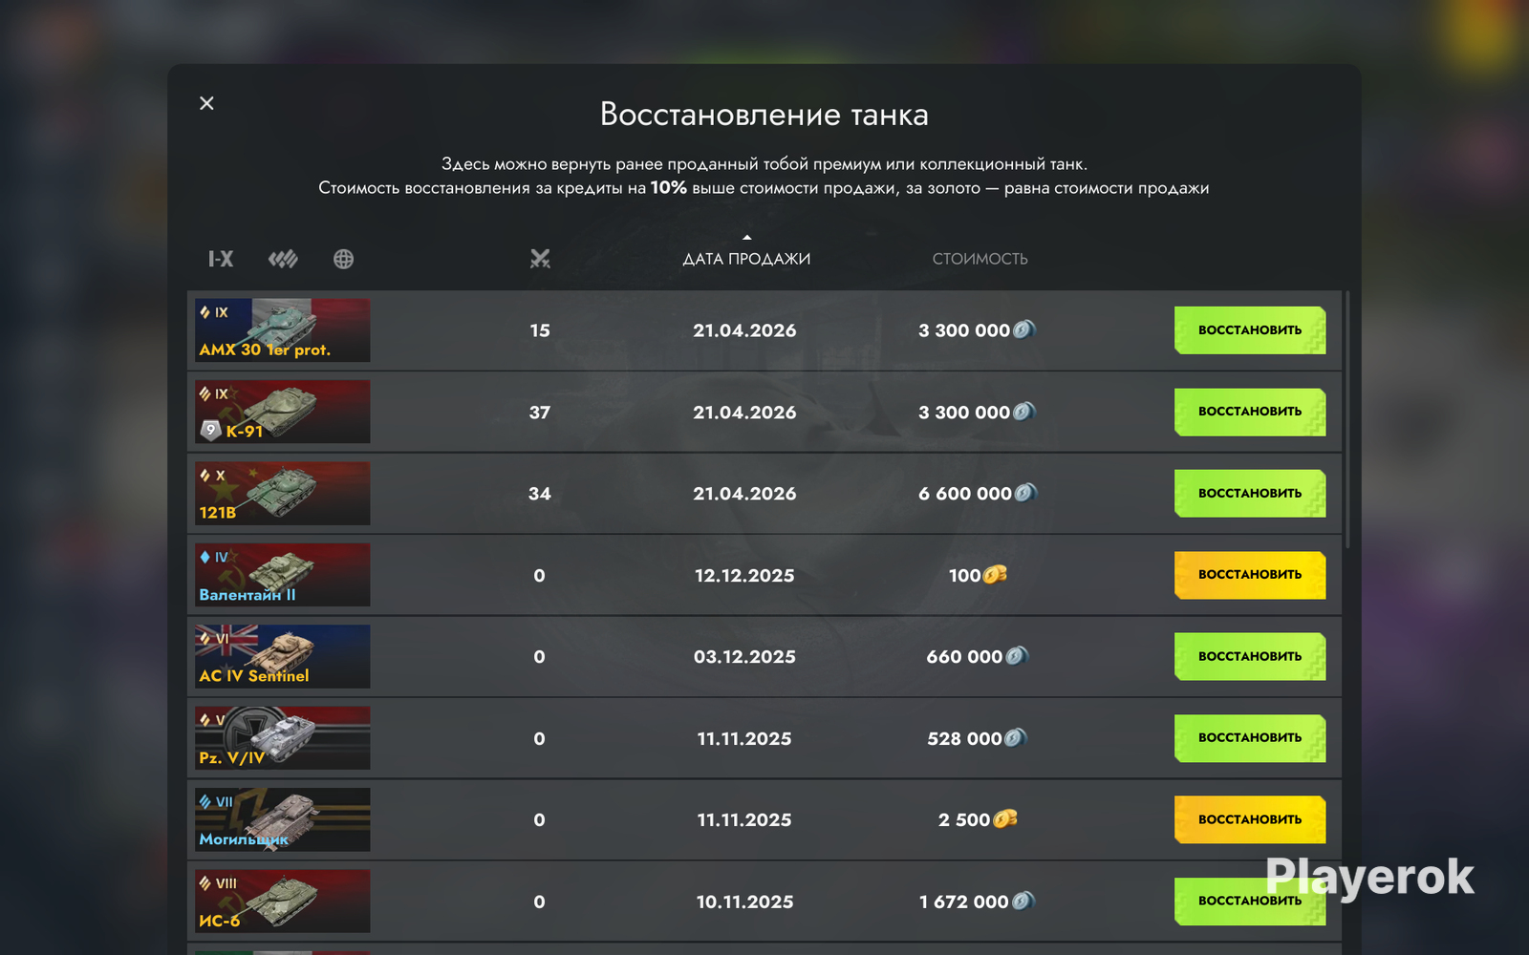Sort by СТОИМОСТЬ column header

(x=980, y=259)
